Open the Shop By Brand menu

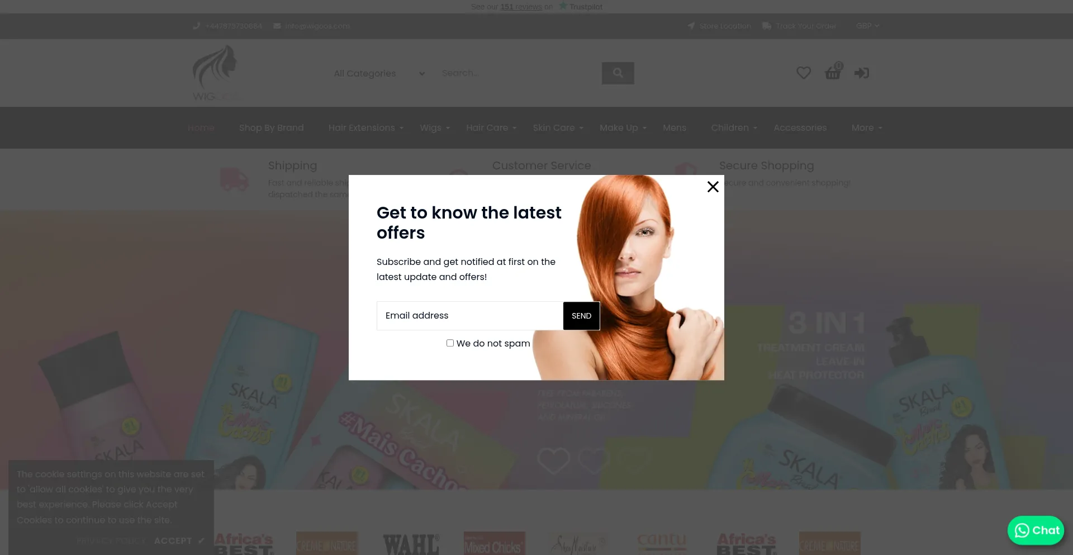272,128
